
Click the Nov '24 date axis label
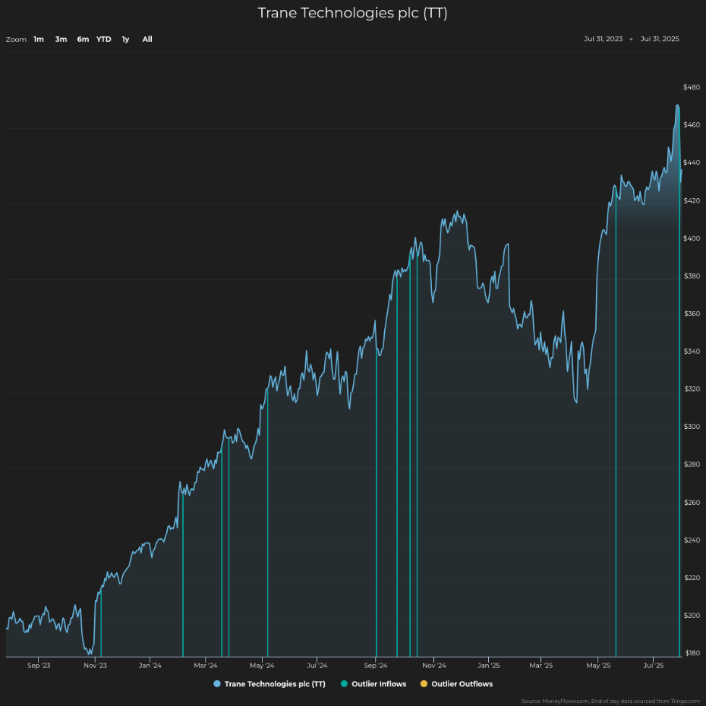pos(434,666)
